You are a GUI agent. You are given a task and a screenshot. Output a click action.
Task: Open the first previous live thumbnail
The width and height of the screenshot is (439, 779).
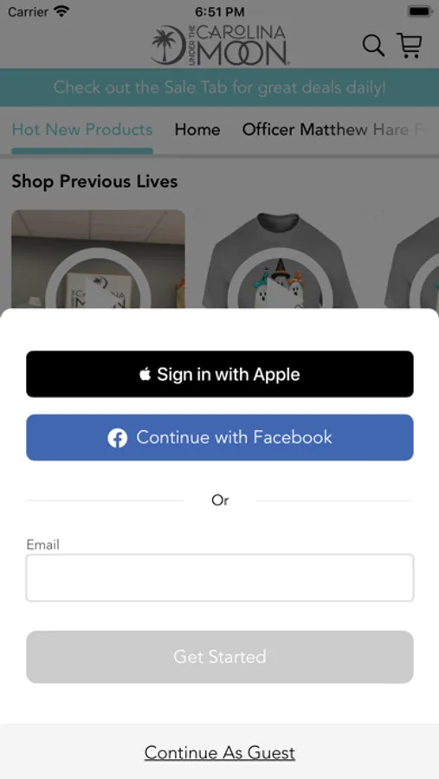click(99, 259)
